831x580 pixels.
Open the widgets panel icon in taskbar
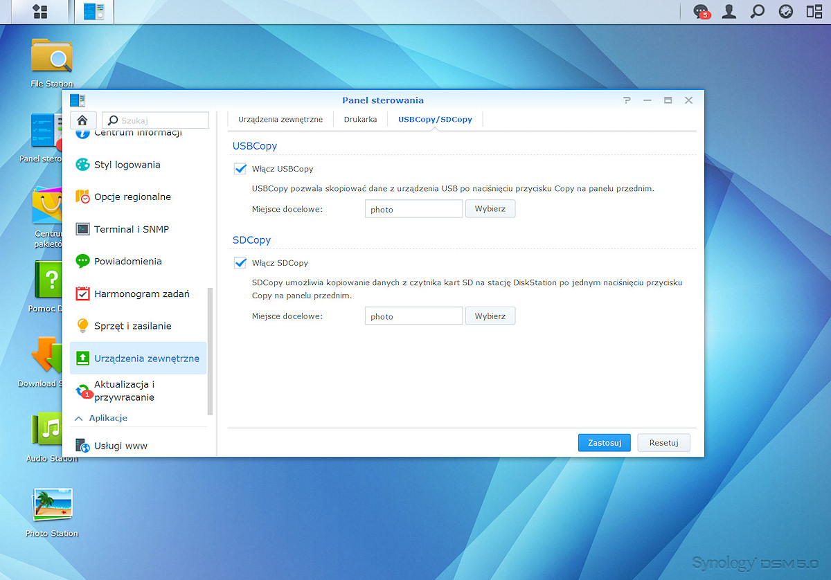click(x=814, y=11)
